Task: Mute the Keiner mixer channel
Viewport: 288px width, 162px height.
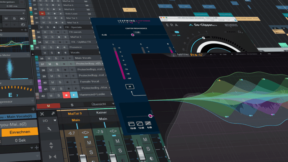Action: point(118,141)
